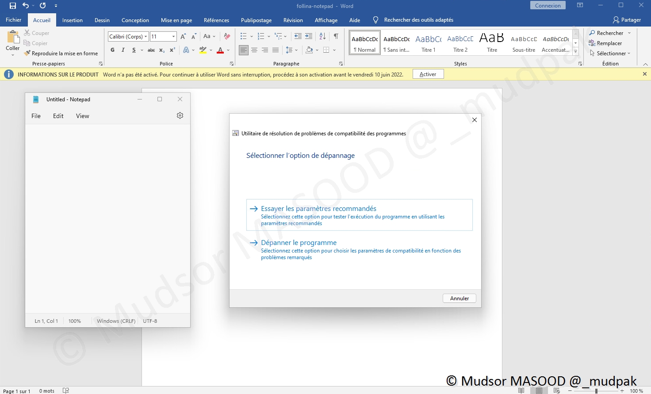Click the Undo arrow icon

(26, 6)
